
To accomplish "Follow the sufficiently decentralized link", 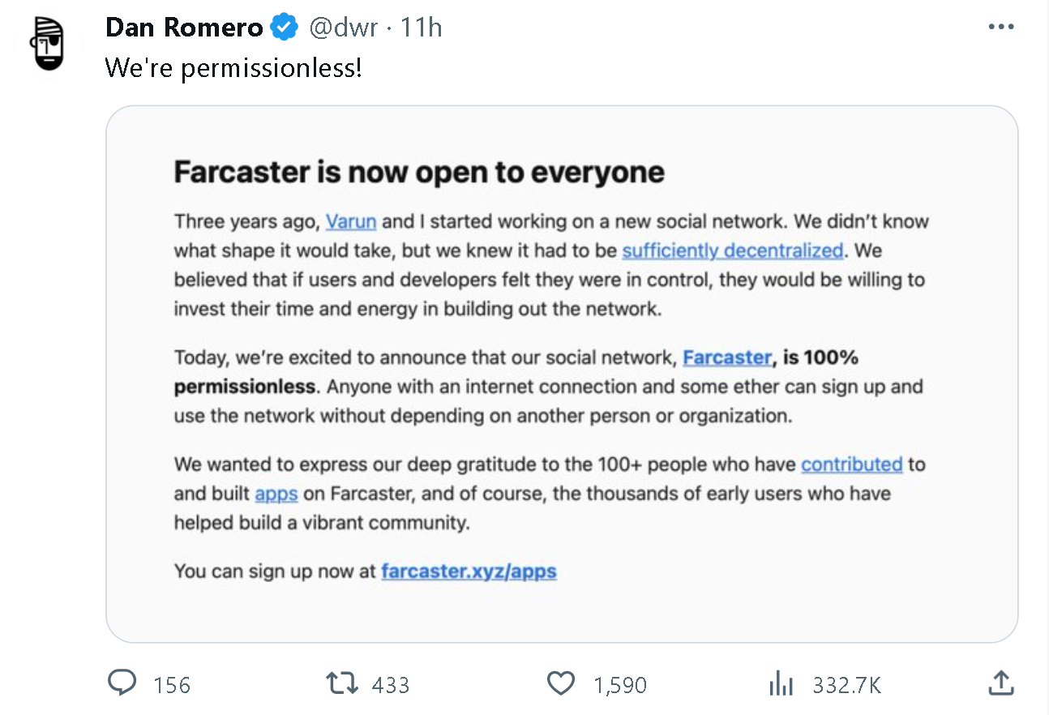I will 732,250.
